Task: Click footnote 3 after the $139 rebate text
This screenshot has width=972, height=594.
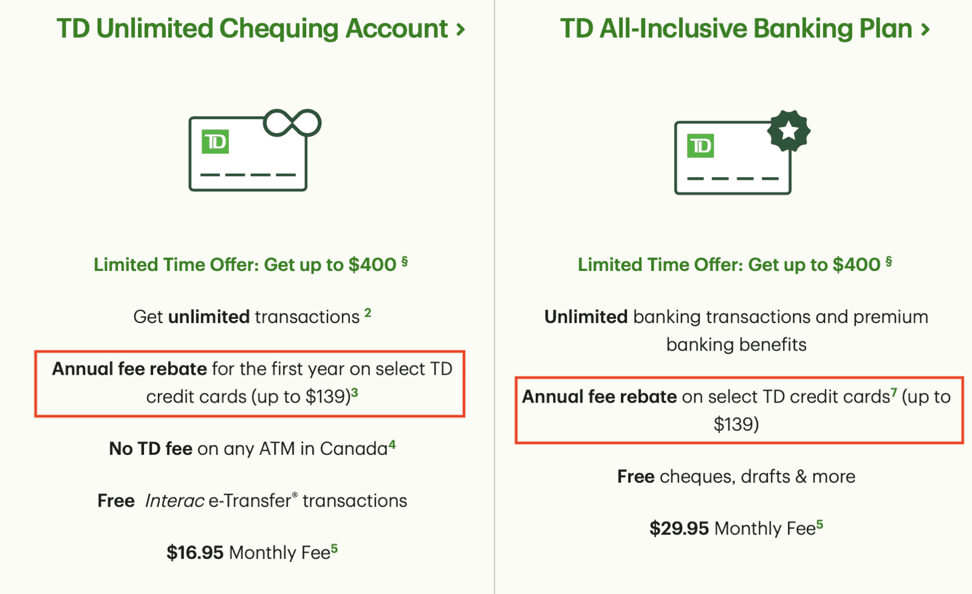Action: coord(354,392)
